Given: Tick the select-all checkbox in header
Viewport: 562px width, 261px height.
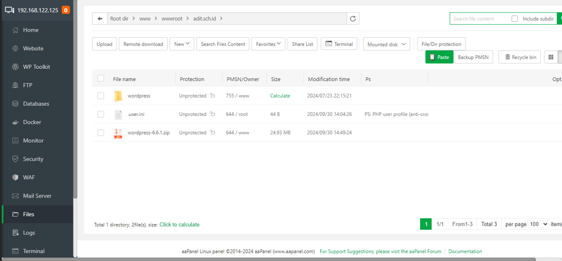Looking at the screenshot, I should [101, 78].
